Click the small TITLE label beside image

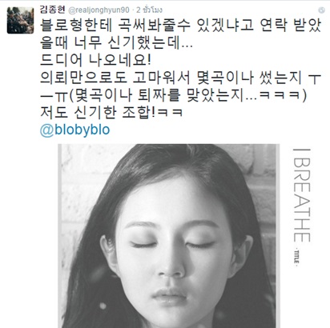click(296, 256)
